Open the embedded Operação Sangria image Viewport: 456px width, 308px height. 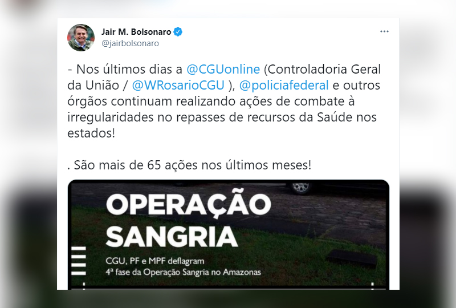tap(229, 234)
